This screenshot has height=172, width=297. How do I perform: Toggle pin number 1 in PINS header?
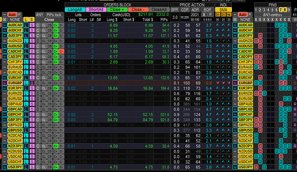pyautogui.click(x=256, y=10)
